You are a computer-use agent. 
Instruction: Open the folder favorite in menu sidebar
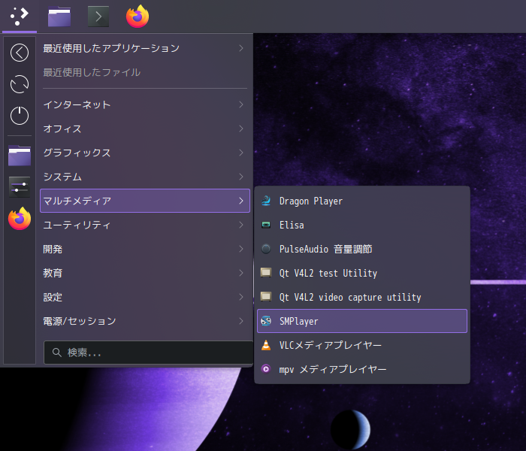[x=20, y=156]
